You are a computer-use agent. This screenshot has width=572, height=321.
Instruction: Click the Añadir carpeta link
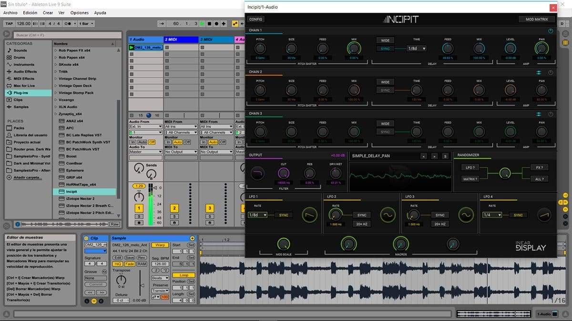click(29, 177)
